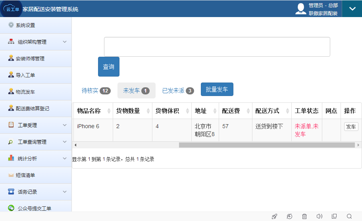The height and width of the screenshot is (221, 362).
Task: Sort table by 货物体积 column
Action: pyautogui.click(x=172, y=111)
